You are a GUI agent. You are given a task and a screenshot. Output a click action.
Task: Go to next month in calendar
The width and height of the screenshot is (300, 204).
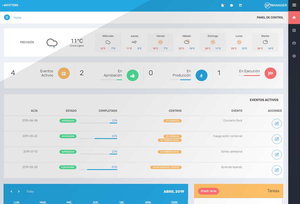19,191
